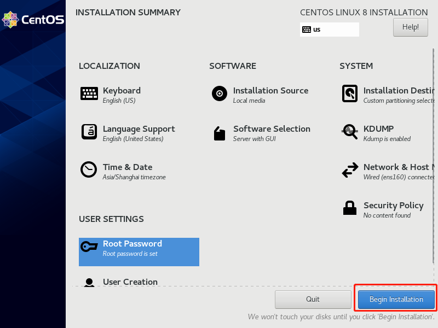
Task: Click 'English (United States)' text
Action: tap(133, 139)
